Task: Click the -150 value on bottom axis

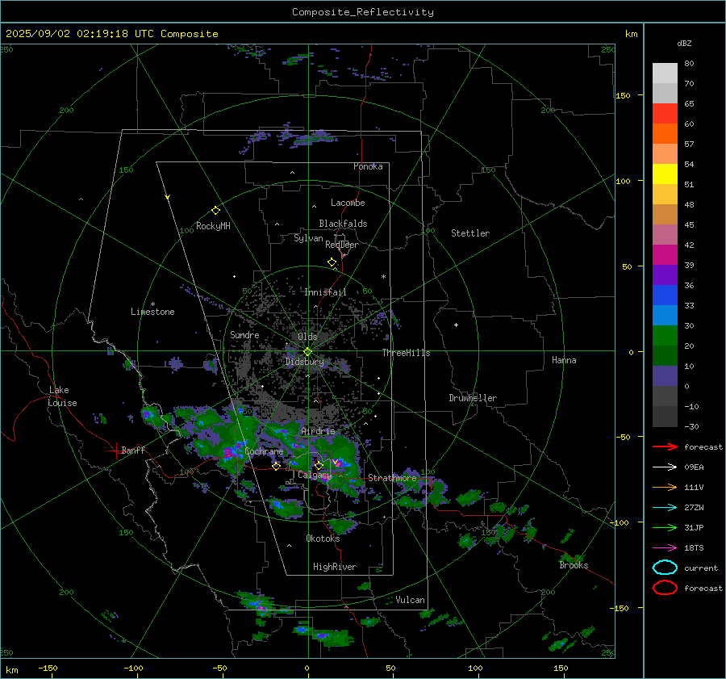Action: [48, 668]
